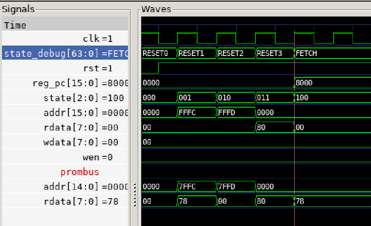Select the rdata[7:0]=00 signal row
Viewport: 371px width, 226px height.
[x=65, y=127]
